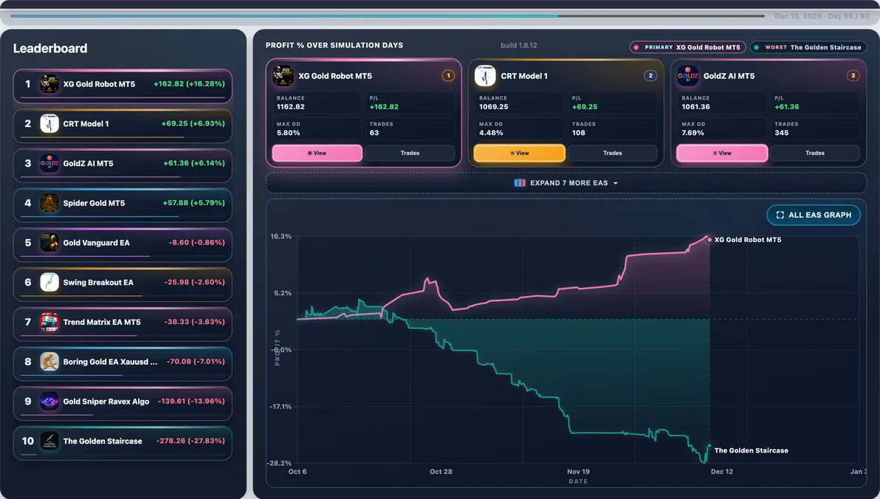Screen dimensions: 880x499
Task: Click balance value 1162.82
Action: [291, 106]
